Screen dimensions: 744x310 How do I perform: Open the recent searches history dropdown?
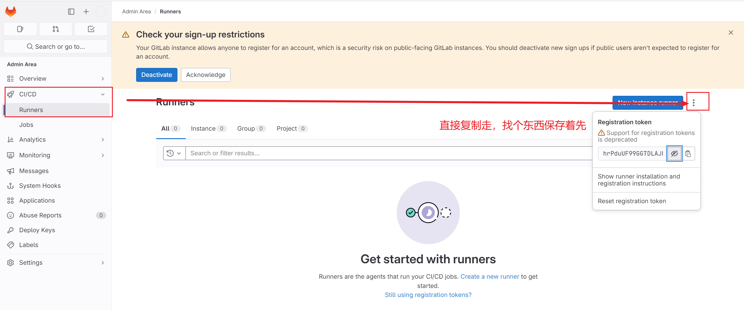coord(175,153)
